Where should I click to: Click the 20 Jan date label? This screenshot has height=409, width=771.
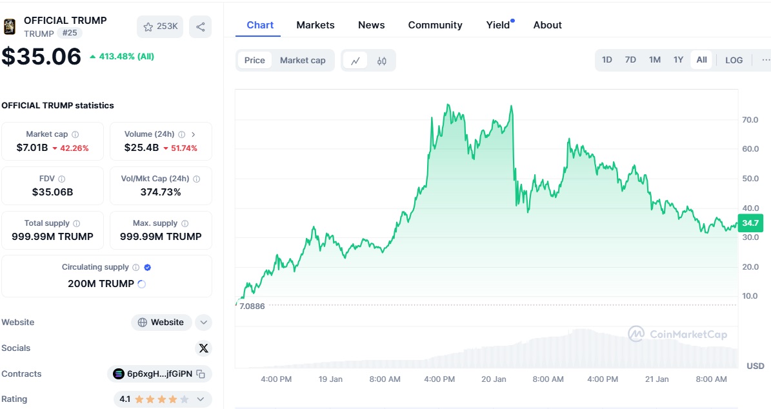(494, 379)
